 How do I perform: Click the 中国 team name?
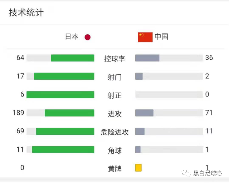161,36
